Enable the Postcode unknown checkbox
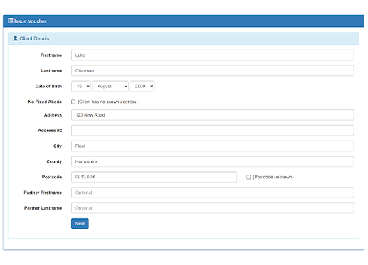 tap(248, 177)
